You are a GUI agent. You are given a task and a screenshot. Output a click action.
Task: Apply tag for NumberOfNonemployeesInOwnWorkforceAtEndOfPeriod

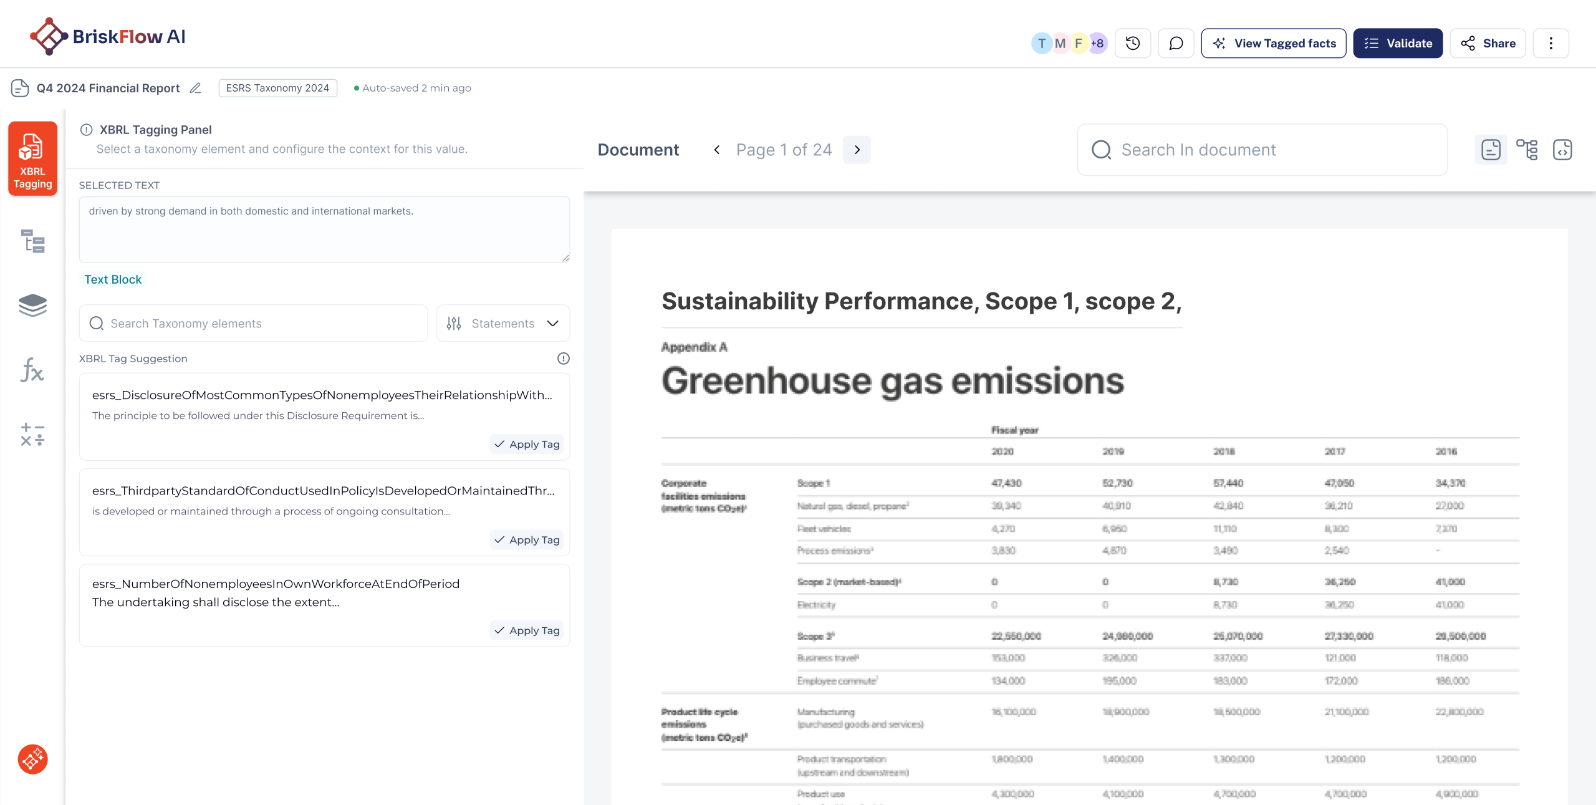click(527, 630)
